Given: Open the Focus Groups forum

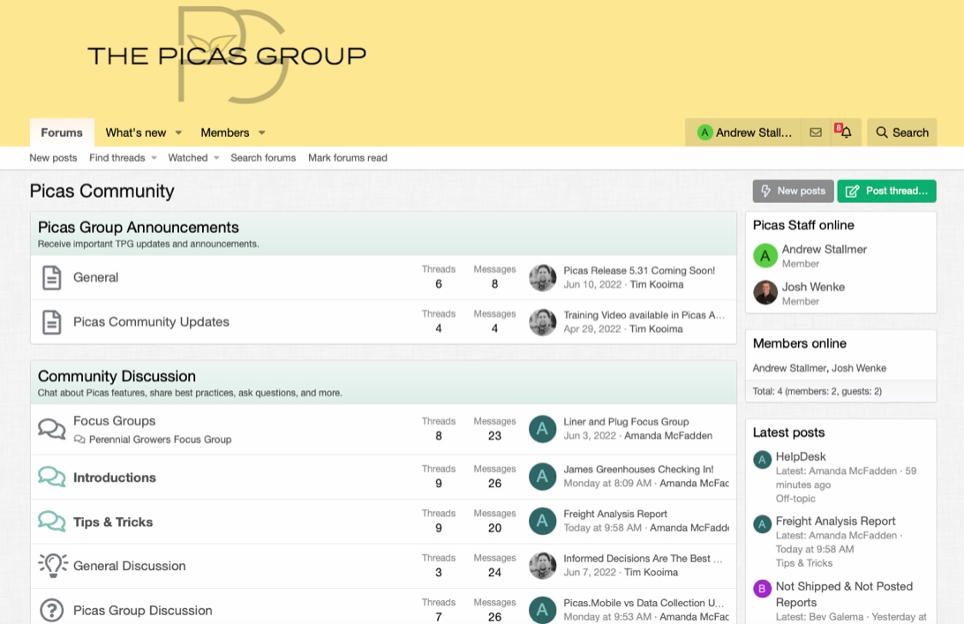Looking at the screenshot, I should point(115,421).
